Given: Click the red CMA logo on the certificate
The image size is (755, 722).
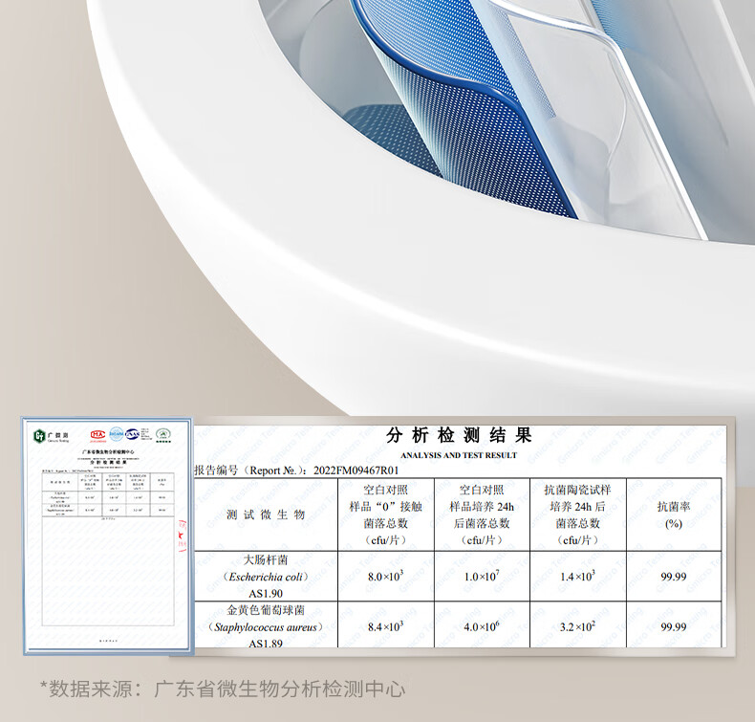Looking at the screenshot, I should click(97, 434).
